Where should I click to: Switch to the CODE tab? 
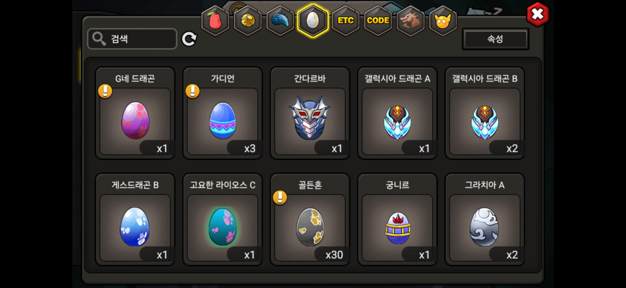(378, 21)
